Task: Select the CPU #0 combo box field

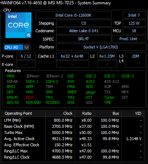Action: (17, 47)
